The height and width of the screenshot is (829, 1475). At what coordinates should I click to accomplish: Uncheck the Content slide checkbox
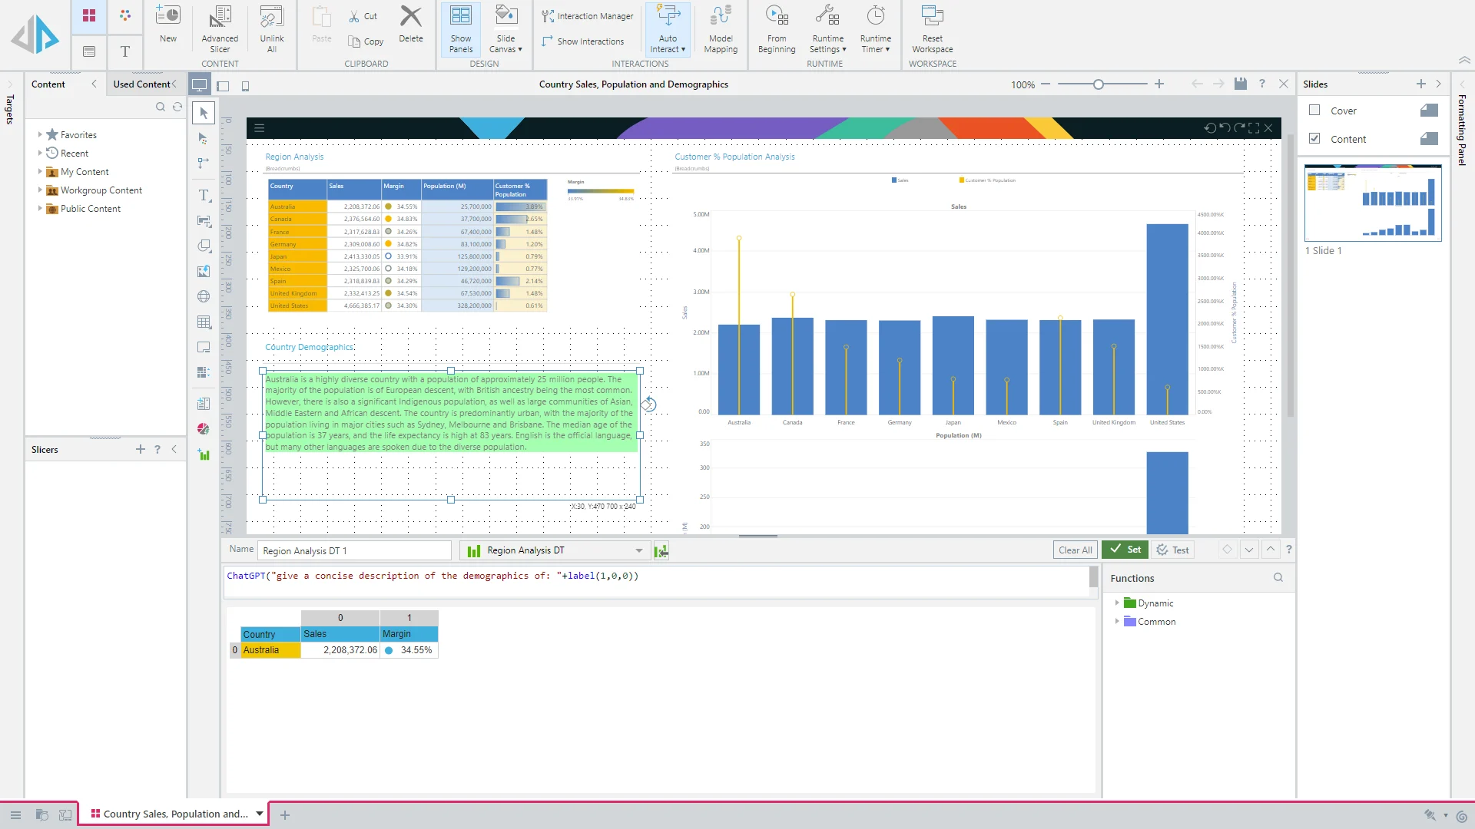pos(1314,139)
